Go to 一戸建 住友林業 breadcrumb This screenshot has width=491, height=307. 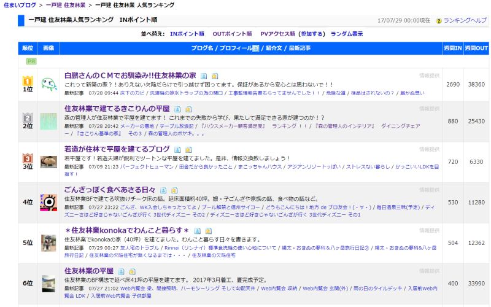[66, 5]
